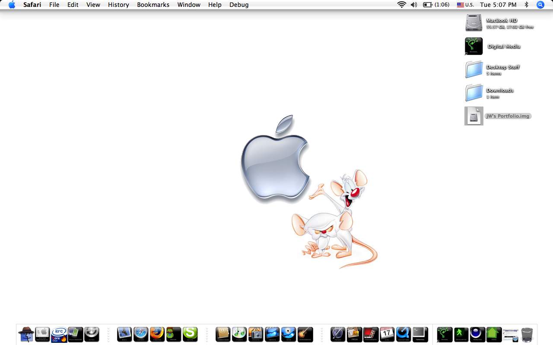Launch QuickTime Player from the Dock

tap(404, 334)
